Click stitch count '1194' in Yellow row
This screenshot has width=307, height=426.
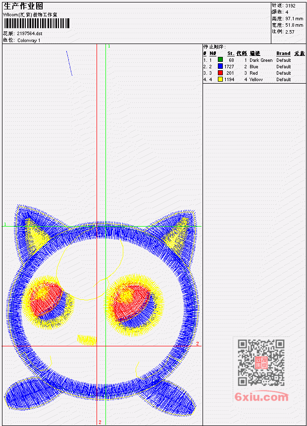tap(229, 80)
